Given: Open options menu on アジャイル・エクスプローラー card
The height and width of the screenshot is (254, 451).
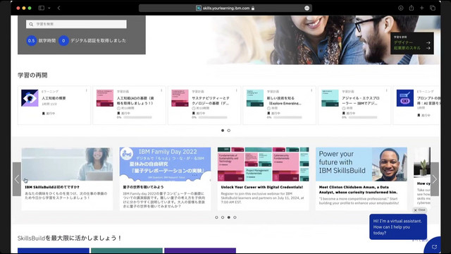Looking at the screenshot, I should [x=387, y=90].
